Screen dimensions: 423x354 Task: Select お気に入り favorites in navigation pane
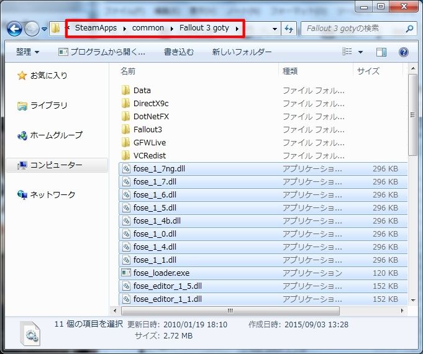pos(49,75)
